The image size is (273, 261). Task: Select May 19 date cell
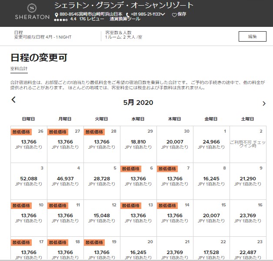102,248
